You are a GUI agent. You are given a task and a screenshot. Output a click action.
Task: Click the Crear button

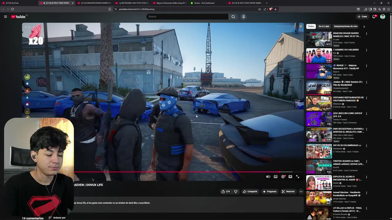[362, 16]
